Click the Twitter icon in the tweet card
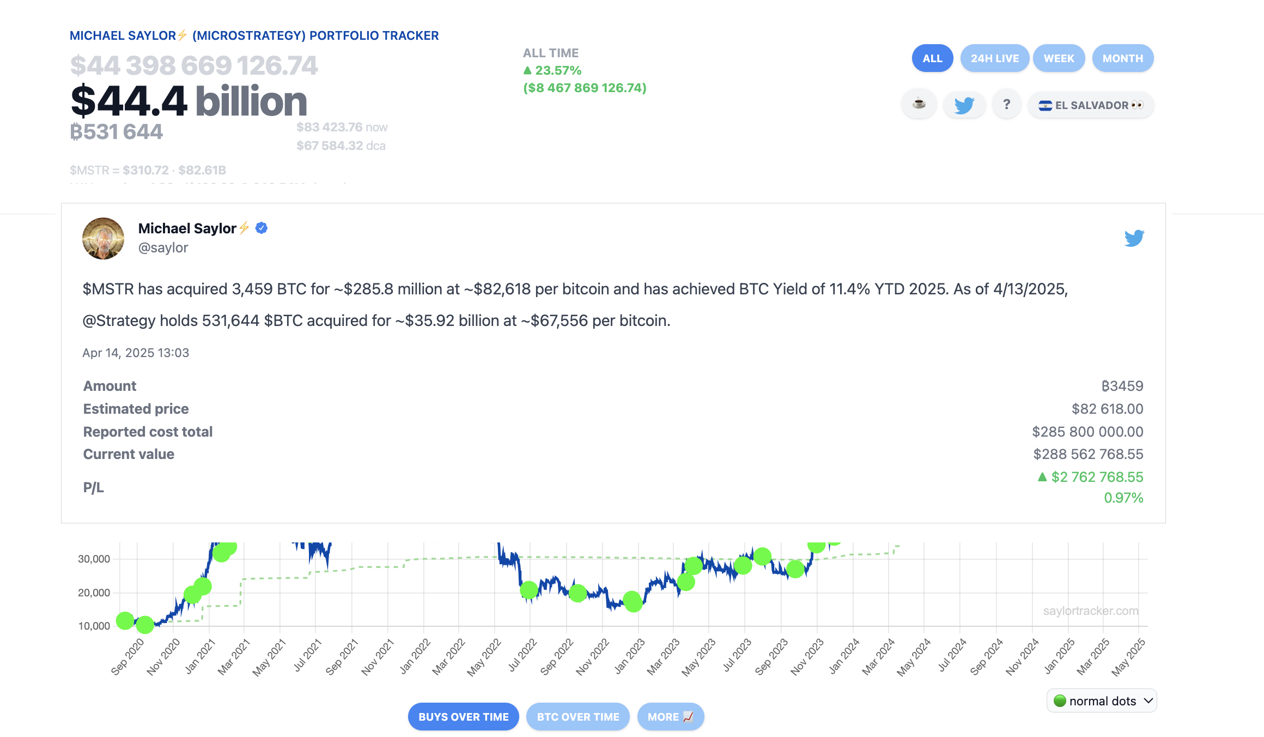 pyautogui.click(x=1134, y=238)
